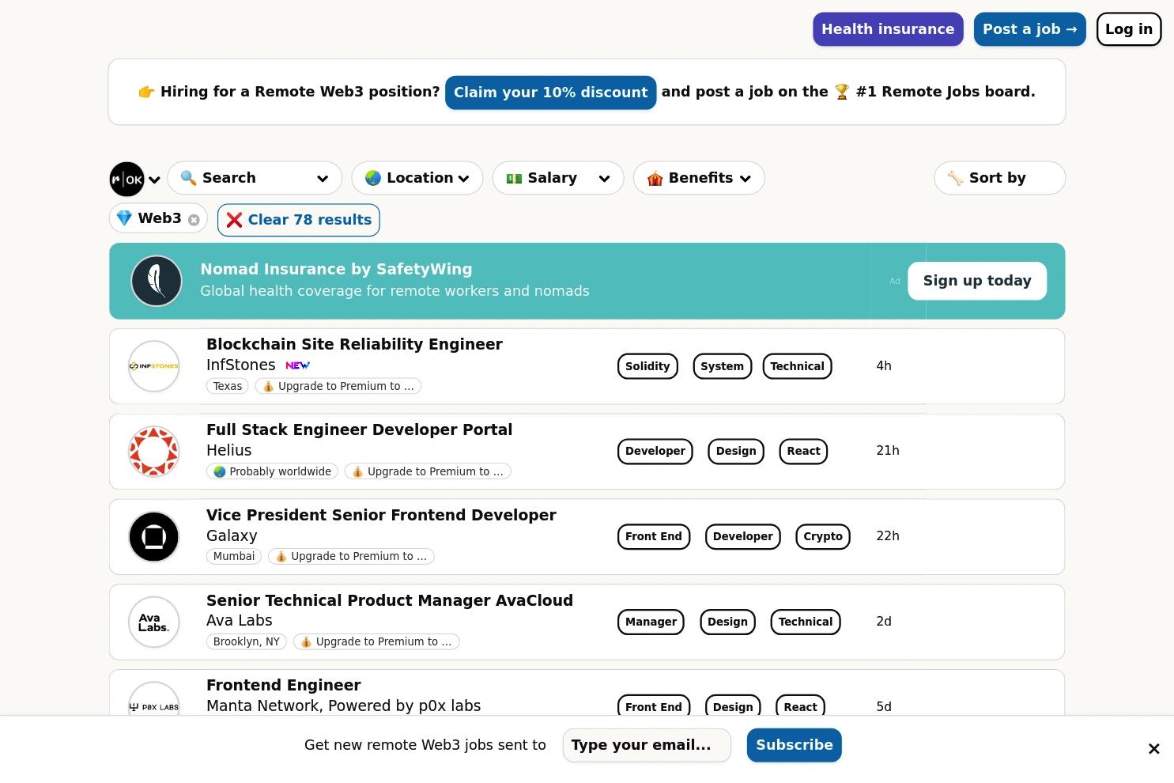Click Technical tag on InfStones job
Viewport: 1174px width, 783px height.
click(x=797, y=366)
